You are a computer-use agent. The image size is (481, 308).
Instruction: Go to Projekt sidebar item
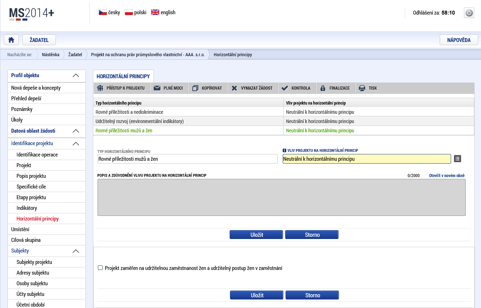point(47,165)
